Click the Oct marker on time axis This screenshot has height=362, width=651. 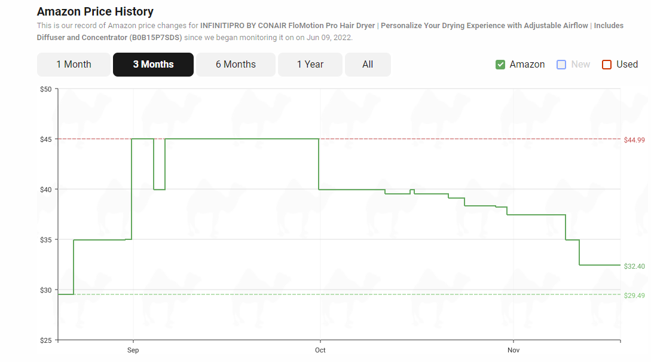[320, 350]
